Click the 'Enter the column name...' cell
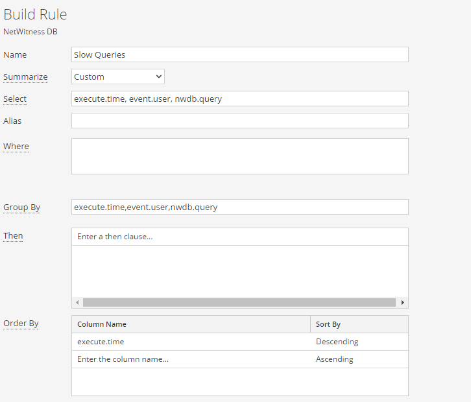 pos(191,359)
